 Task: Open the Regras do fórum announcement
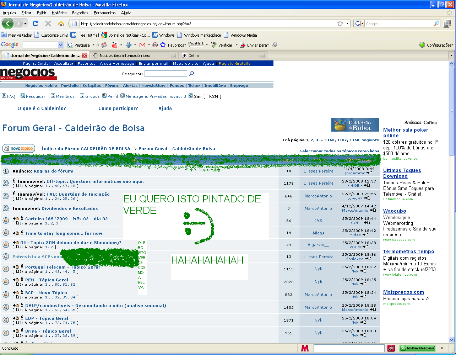[x=54, y=171]
